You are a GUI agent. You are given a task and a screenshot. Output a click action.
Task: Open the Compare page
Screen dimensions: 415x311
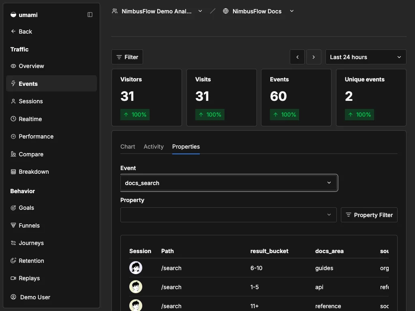pyautogui.click(x=51, y=154)
